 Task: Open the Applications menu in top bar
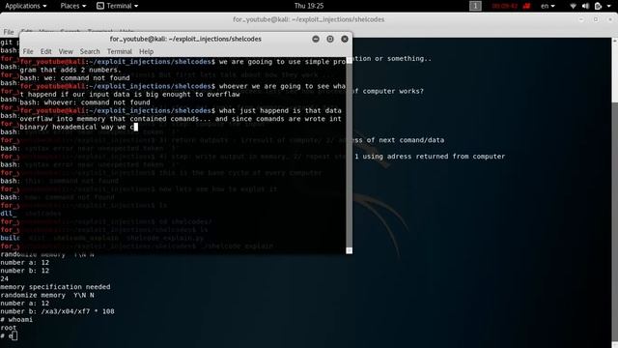click(x=26, y=6)
